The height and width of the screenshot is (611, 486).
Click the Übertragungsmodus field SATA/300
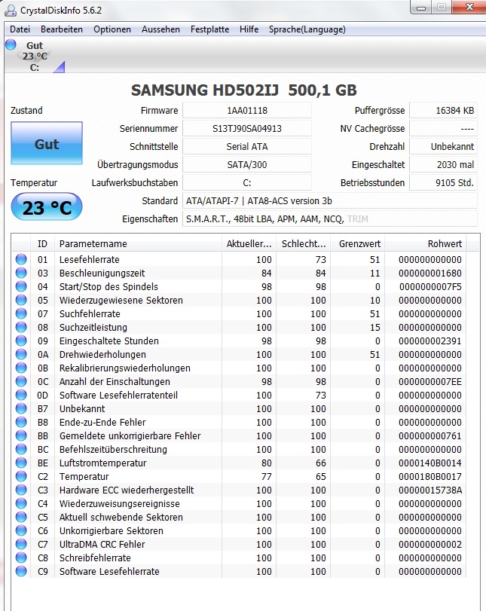click(x=247, y=165)
